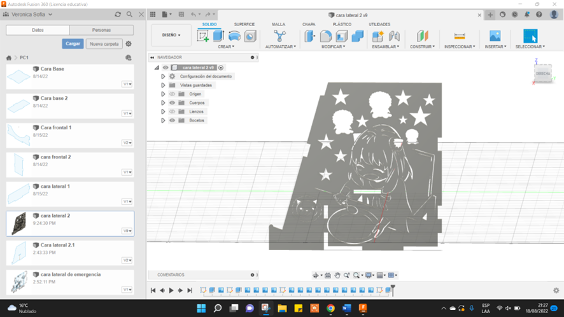Click the Pan hand tool

pyautogui.click(x=337, y=275)
